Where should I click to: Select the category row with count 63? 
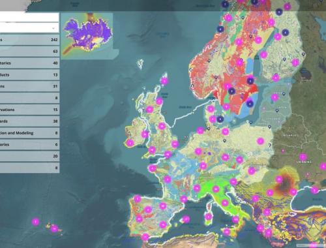29,52
